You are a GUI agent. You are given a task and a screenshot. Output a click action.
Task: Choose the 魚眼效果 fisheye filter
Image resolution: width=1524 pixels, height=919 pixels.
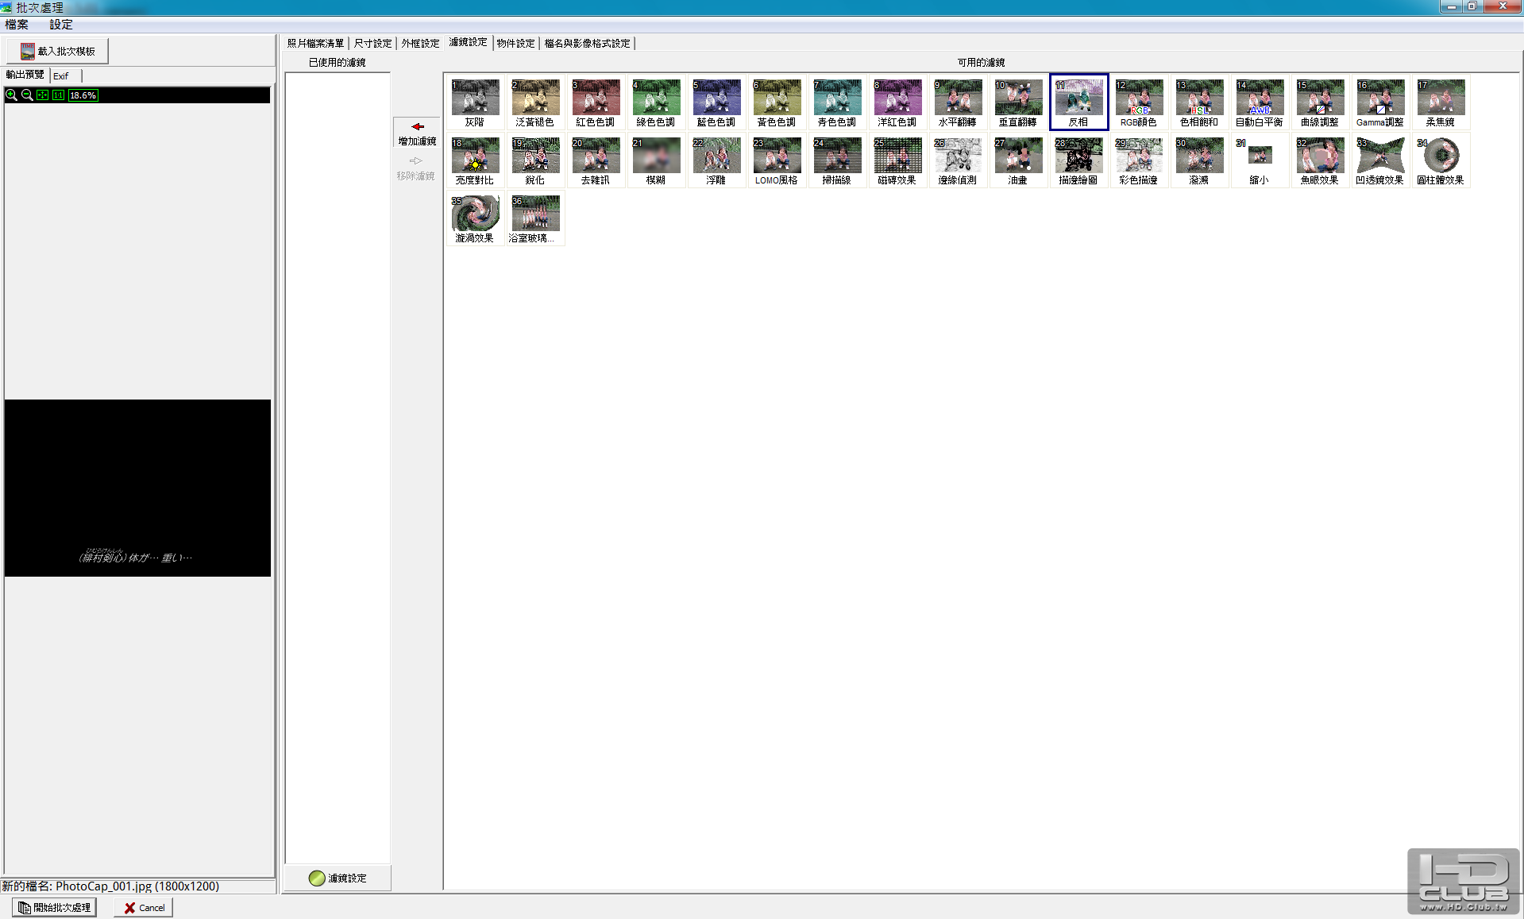[1320, 161]
